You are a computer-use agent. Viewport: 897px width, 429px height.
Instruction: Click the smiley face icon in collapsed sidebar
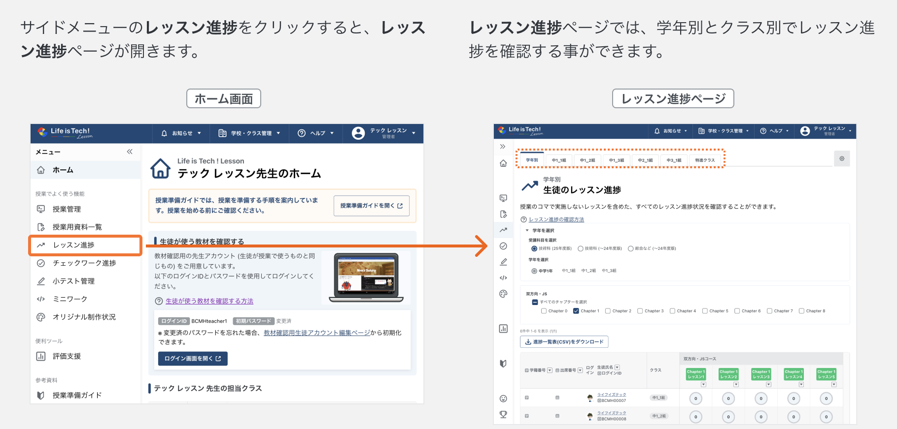[503, 398]
